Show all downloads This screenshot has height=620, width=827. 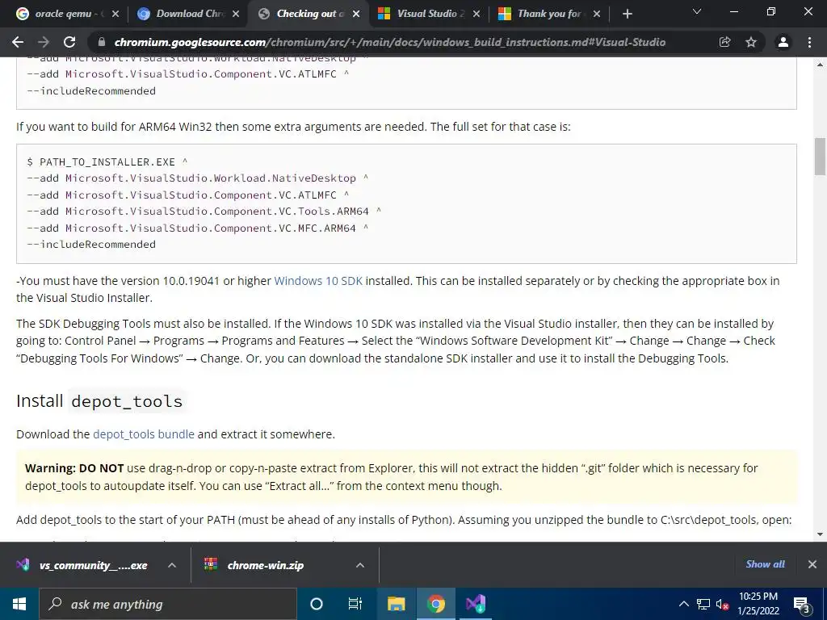tap(765, 564)
